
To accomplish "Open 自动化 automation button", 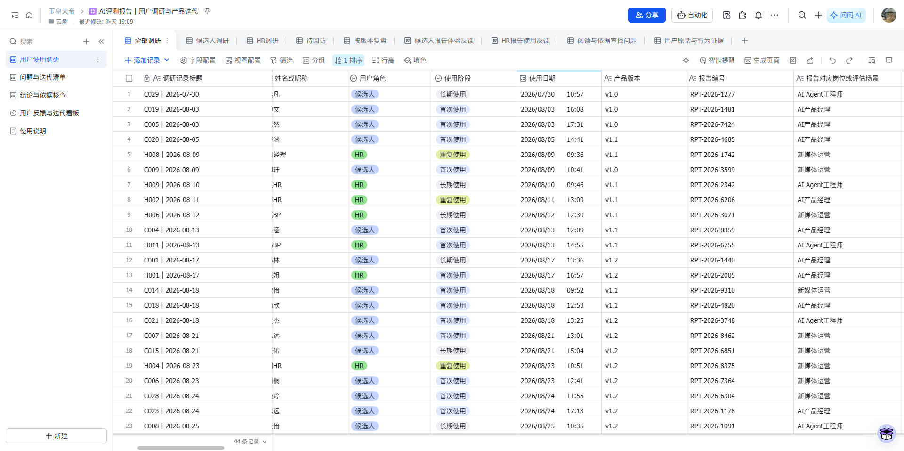I will [692, 15].
